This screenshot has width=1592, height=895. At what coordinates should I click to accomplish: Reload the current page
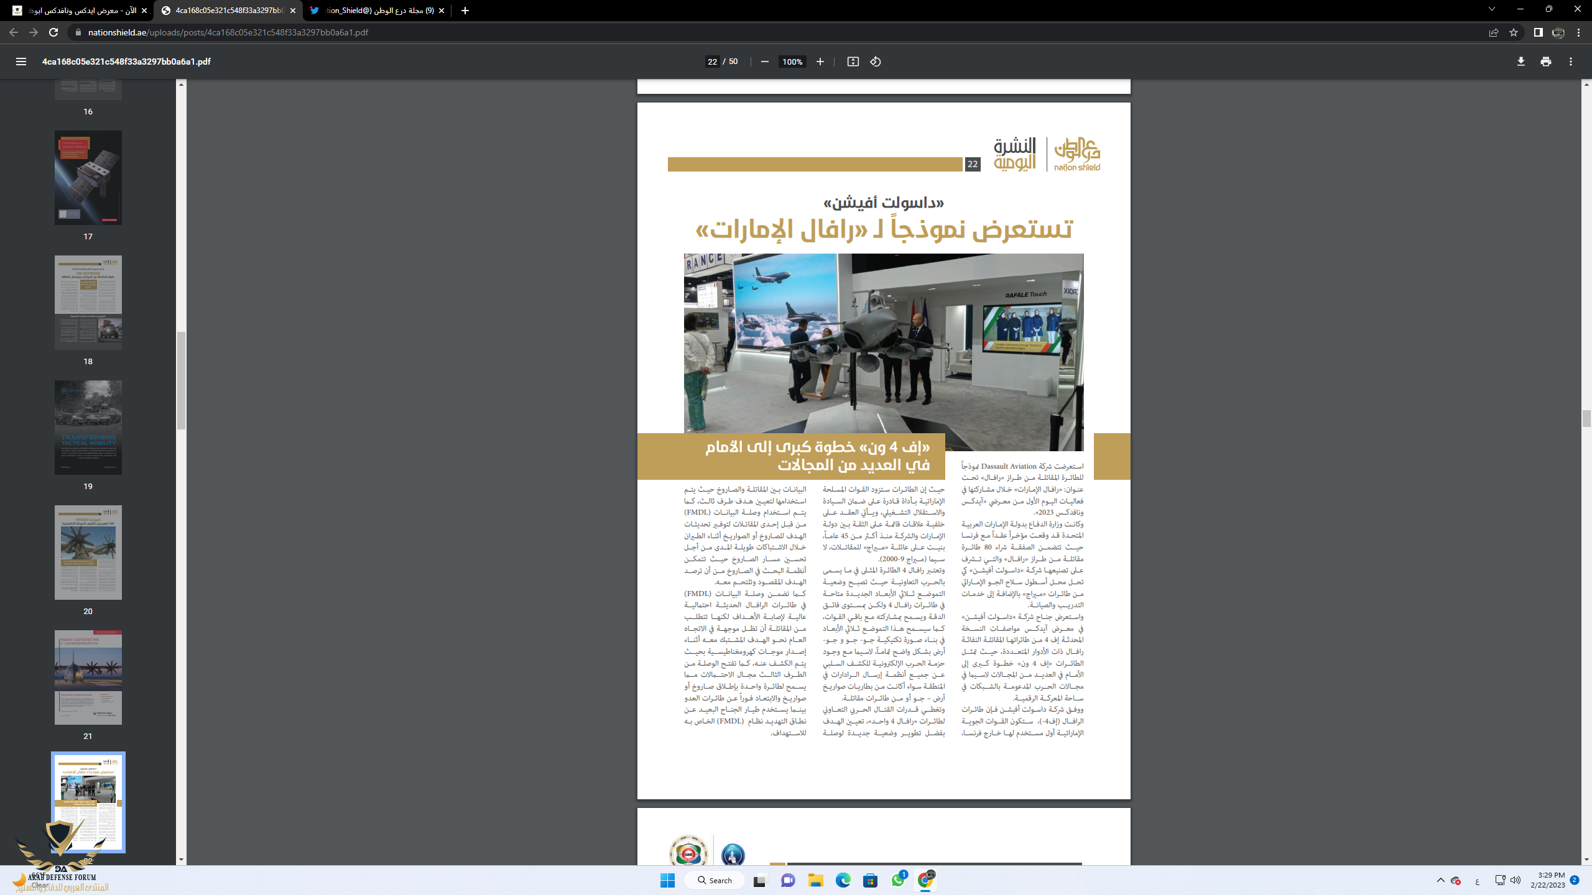(x=53, y=32)
